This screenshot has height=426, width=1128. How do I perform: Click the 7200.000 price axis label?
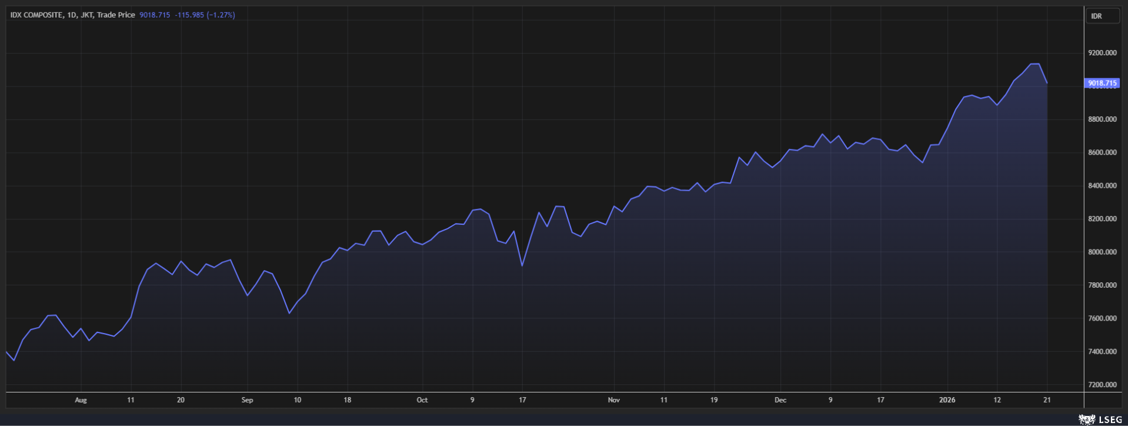pos(1102,385)
